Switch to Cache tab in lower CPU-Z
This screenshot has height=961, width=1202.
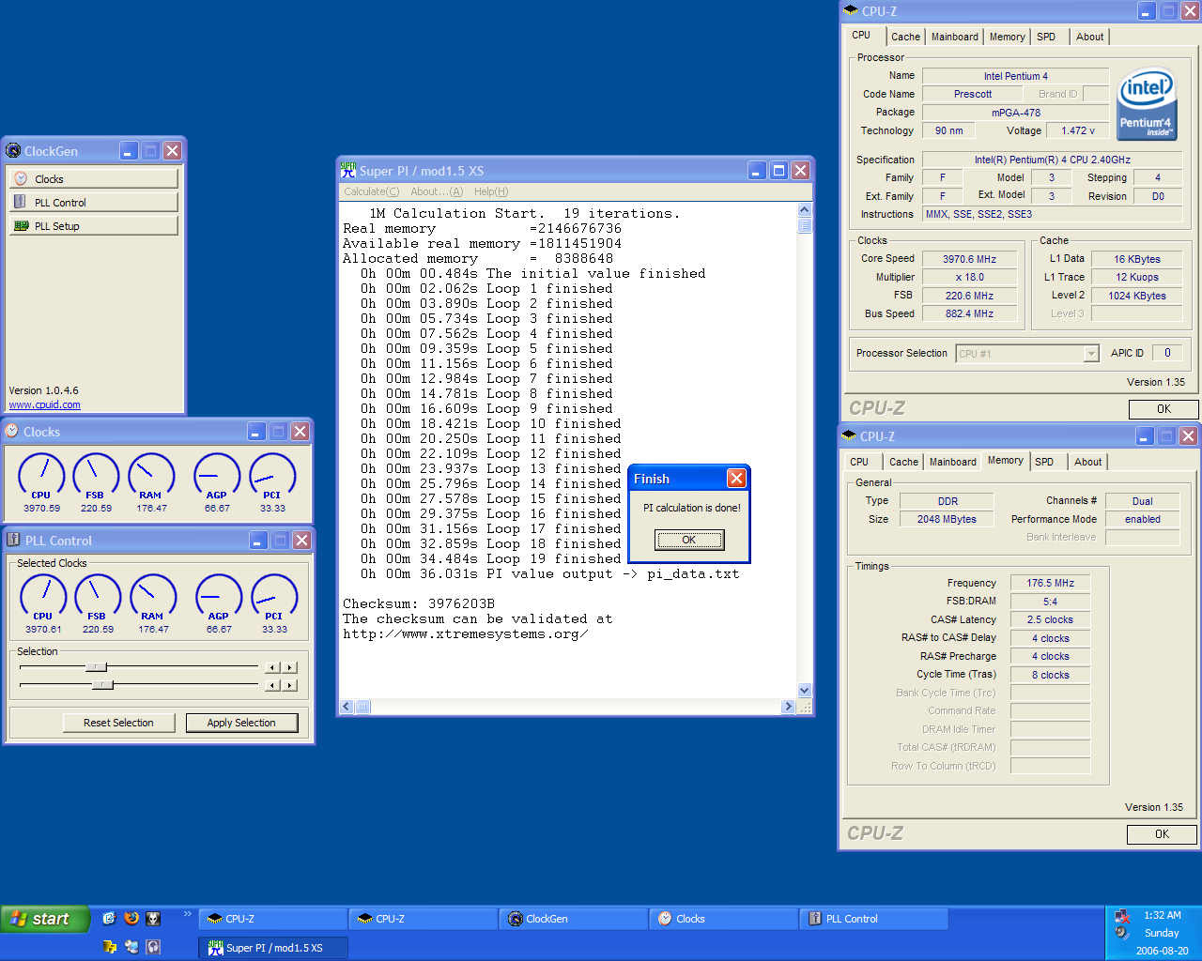[903, 462]
